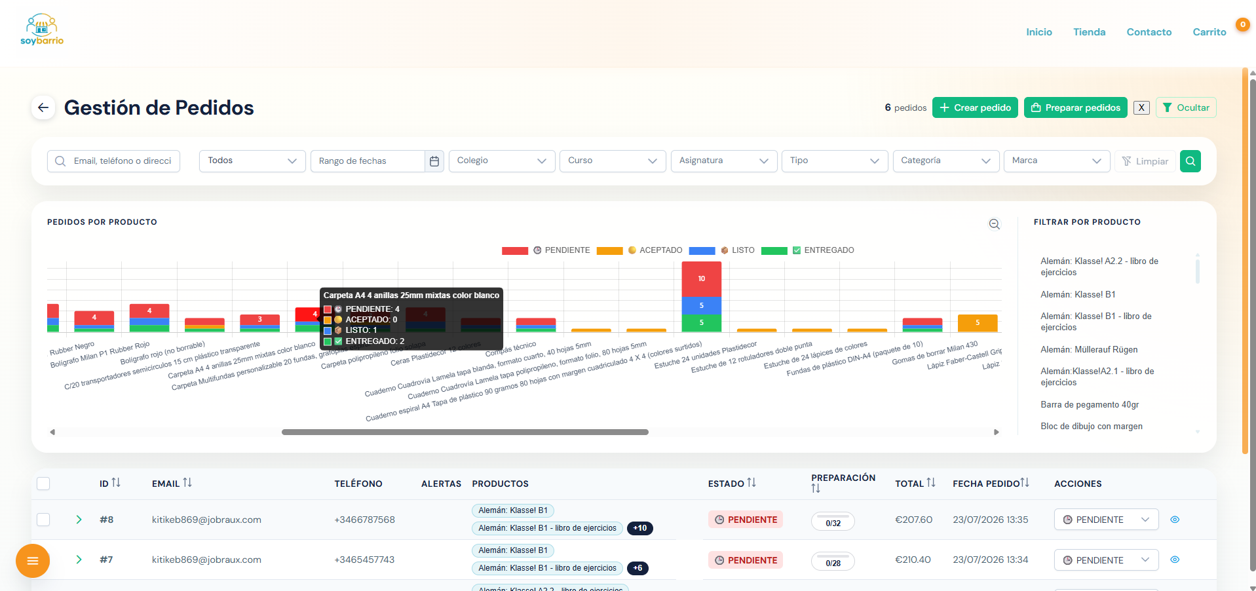View order #8 details eye icon
1256x591 pixels.
pyautogui.click(x=1175, y=520)
